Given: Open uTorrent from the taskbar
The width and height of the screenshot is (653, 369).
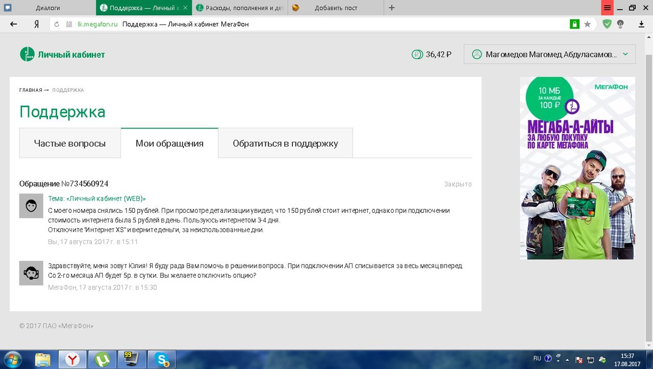Looking at the screenshot, I should 103,359.
